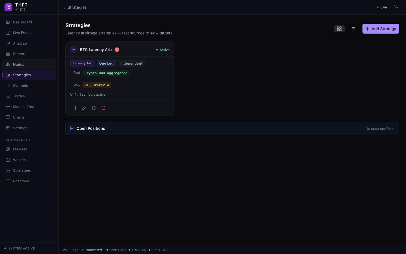Toggle the Redis log filter
Viewport: 406px width, 254px height.
[x=159, y=250]
